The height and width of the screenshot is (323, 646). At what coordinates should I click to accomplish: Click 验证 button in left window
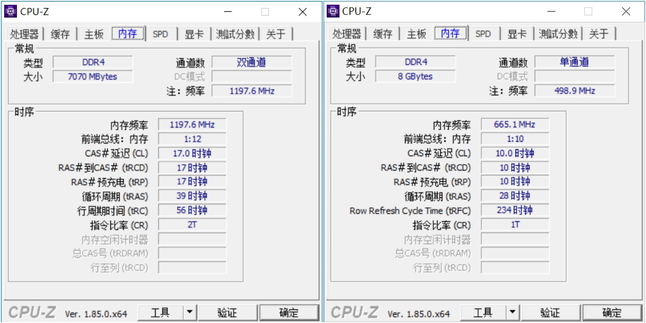click(x=227, y=312)
